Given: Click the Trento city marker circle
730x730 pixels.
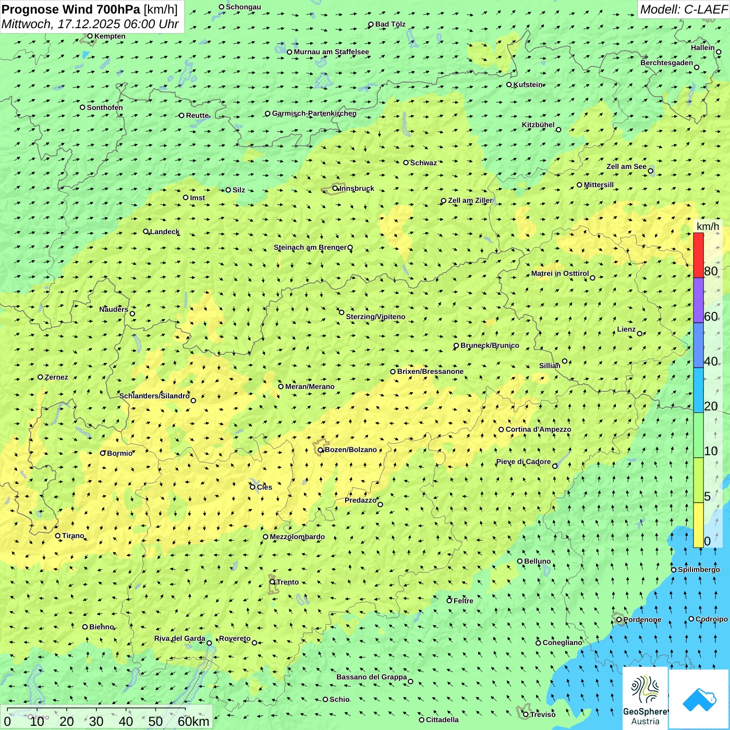Looking at the screenshot, I should [272, 582].
